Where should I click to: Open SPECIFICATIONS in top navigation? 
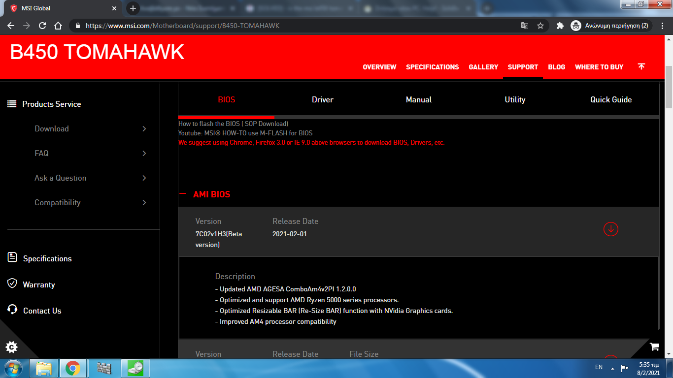tap(433, 67)
